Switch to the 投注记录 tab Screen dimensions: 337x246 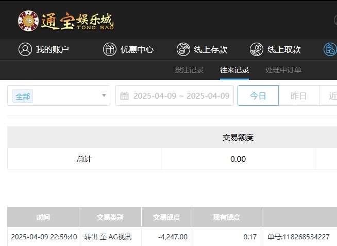pyautogui.click(x=189, y=70)
